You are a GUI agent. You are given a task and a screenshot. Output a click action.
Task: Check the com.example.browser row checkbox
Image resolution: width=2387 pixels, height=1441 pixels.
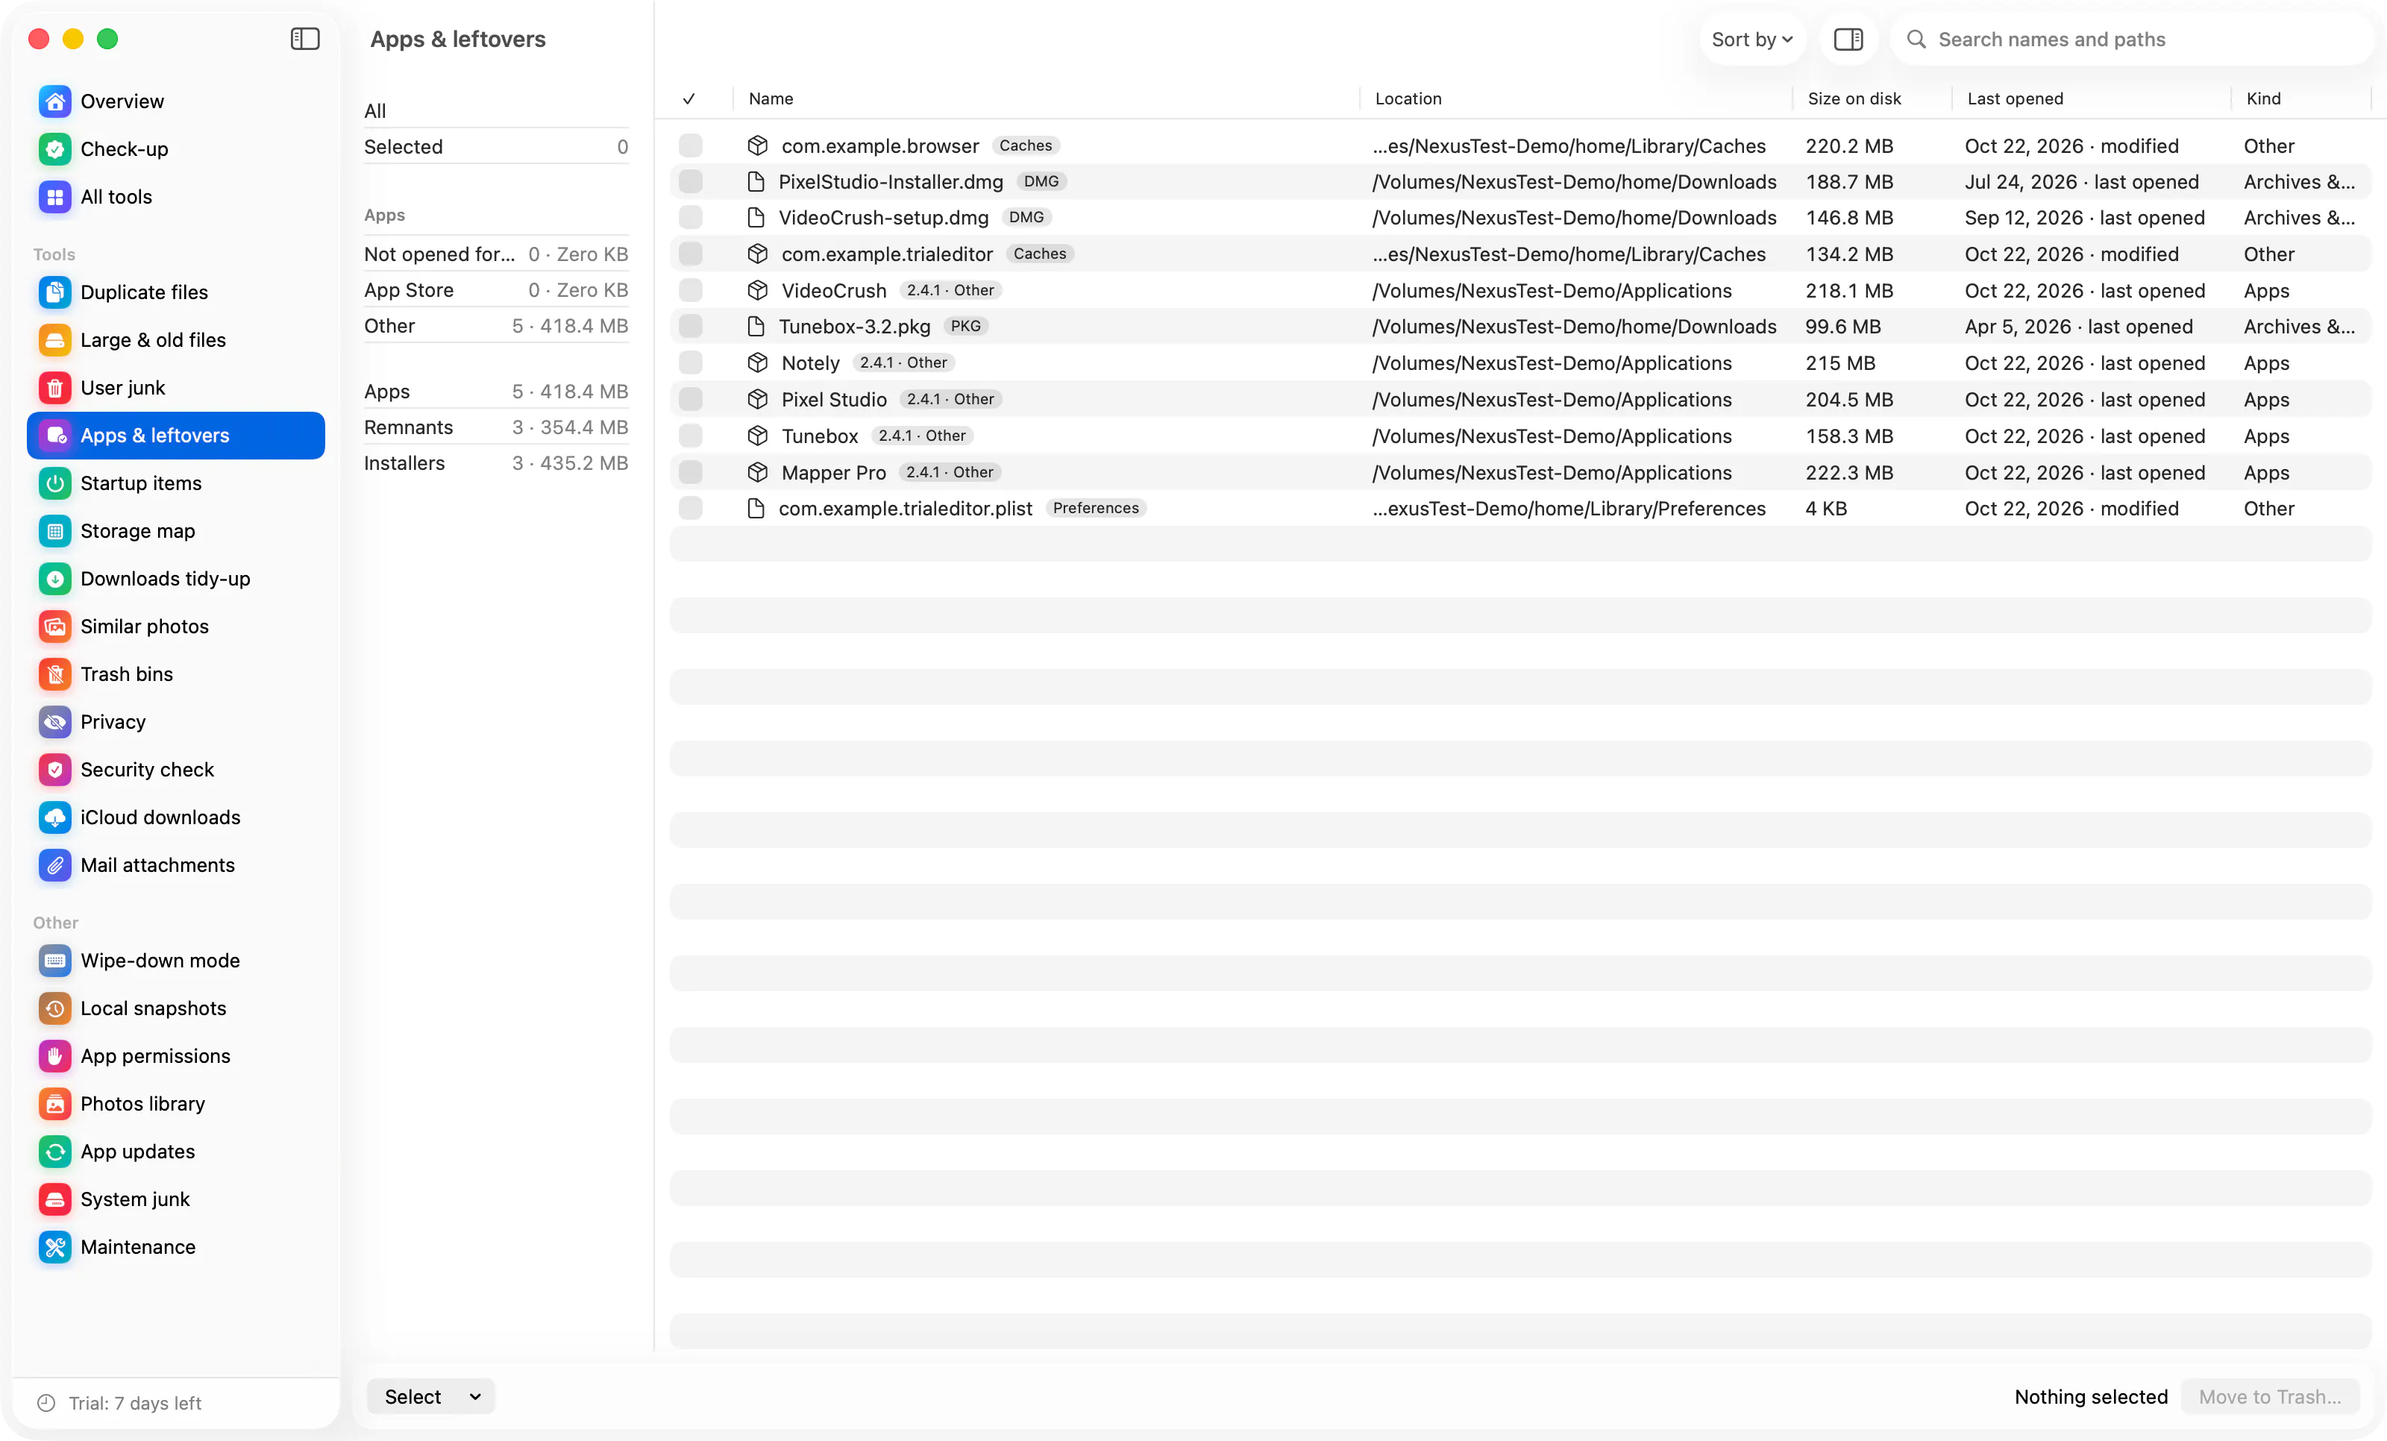[691, 145]
